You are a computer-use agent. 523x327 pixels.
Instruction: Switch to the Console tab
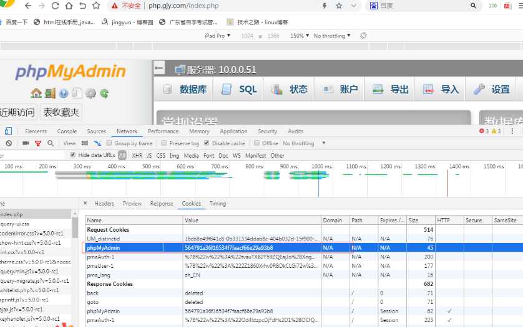pyautogui.click(x=67, y=131)
